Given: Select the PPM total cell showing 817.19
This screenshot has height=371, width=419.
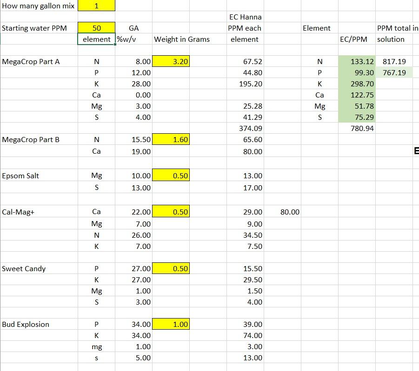Looking at the screenshot, I should (393, 61).
